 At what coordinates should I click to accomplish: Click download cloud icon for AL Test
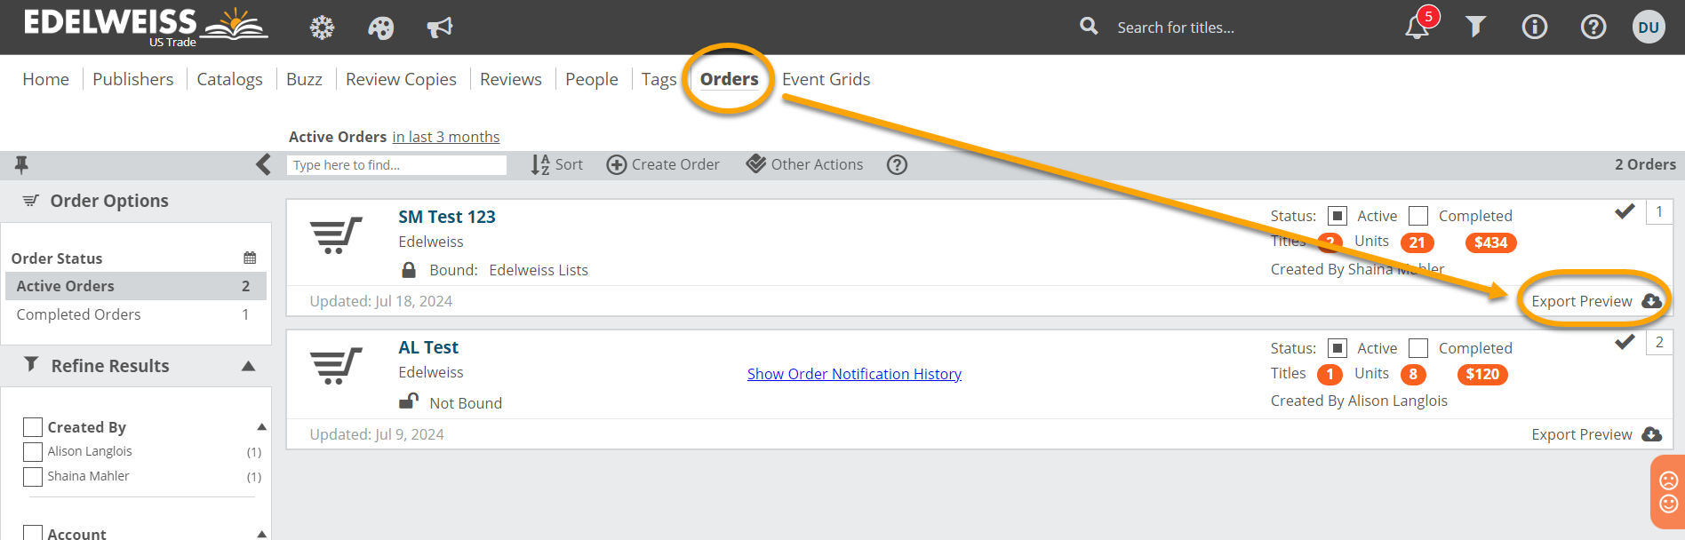point(1652,434)
